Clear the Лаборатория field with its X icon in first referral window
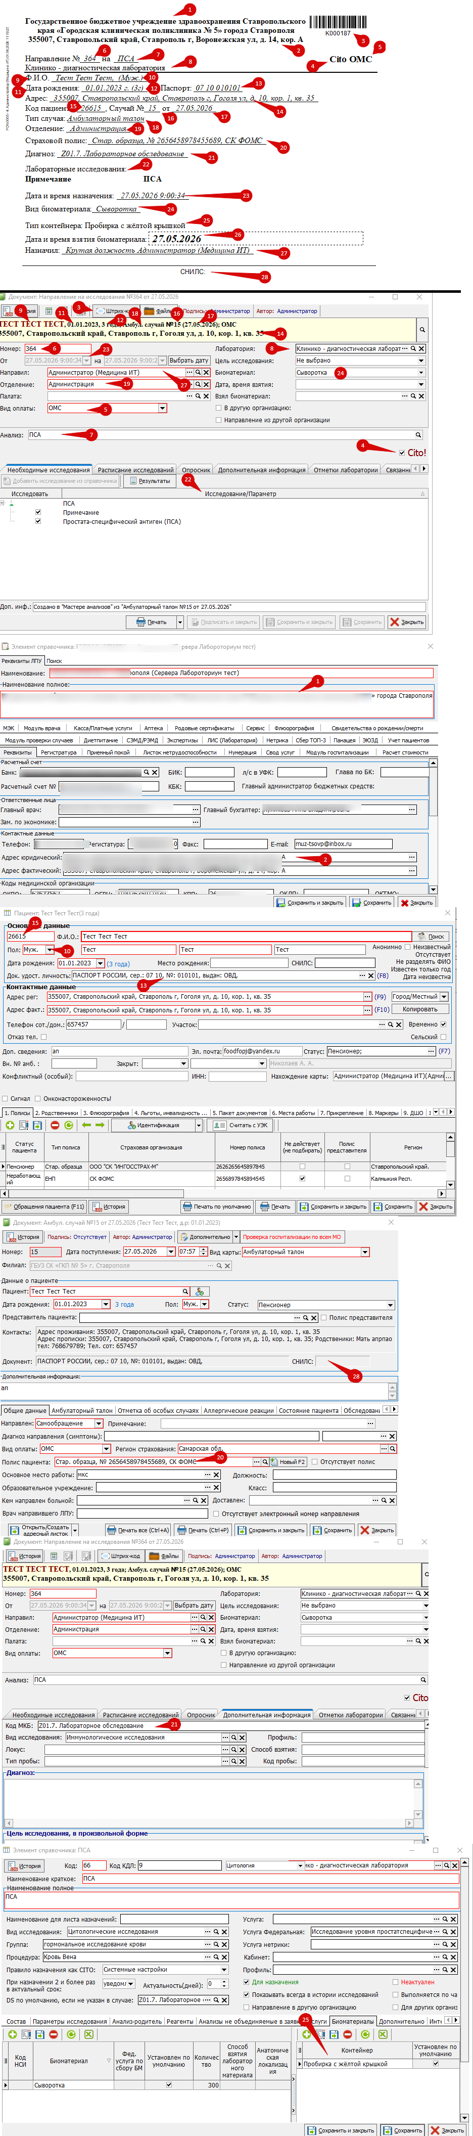 [x=421, y=349]
